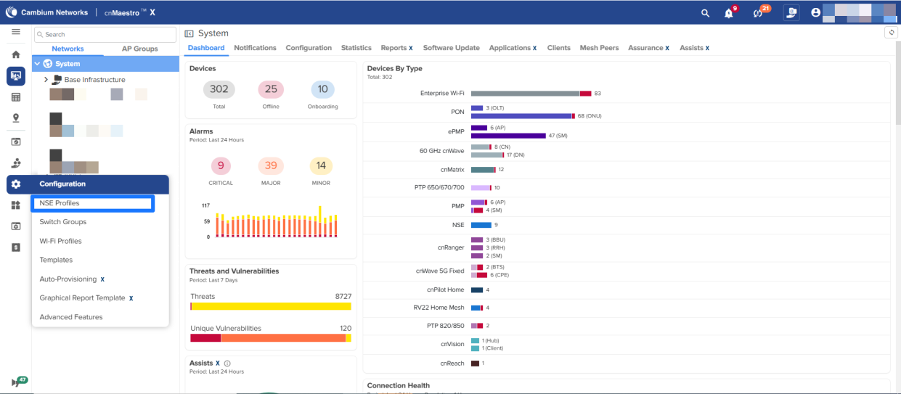Click the sidebar icon below the Applications grid
Image resolution: width=901 pixels, height=394 pixels.
tap(15, 226)
